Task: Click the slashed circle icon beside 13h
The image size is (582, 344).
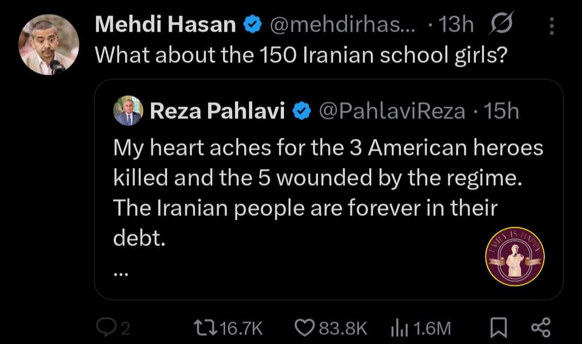Action: 502,25
